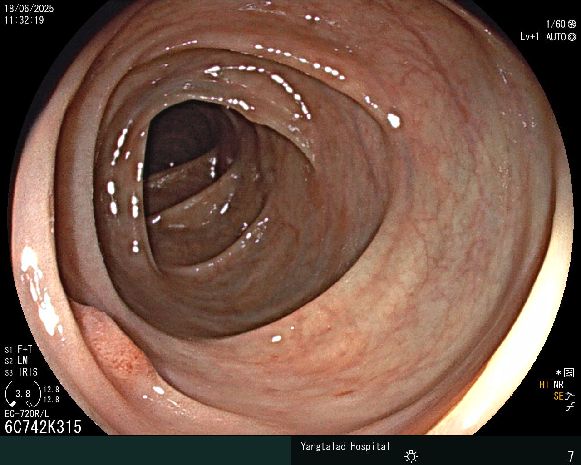Viewport: 581px width, 465px height.
Task: Click the scope model EC-720R/L
Action: [27, 414]
